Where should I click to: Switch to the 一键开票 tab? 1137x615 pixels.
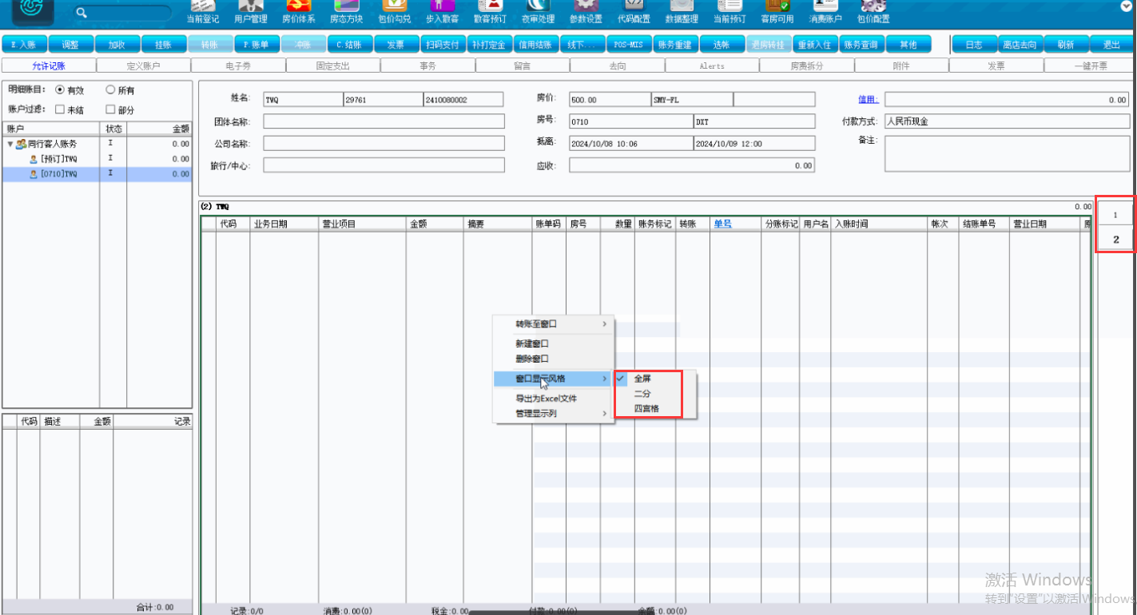coord(1091,66)
